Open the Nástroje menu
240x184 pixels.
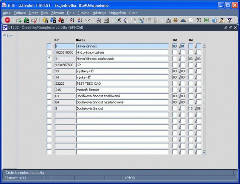[99, 13]
